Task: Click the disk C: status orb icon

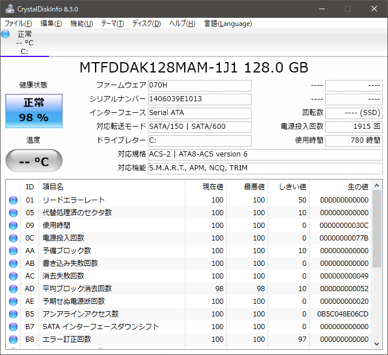Action: tap(6, 34)
